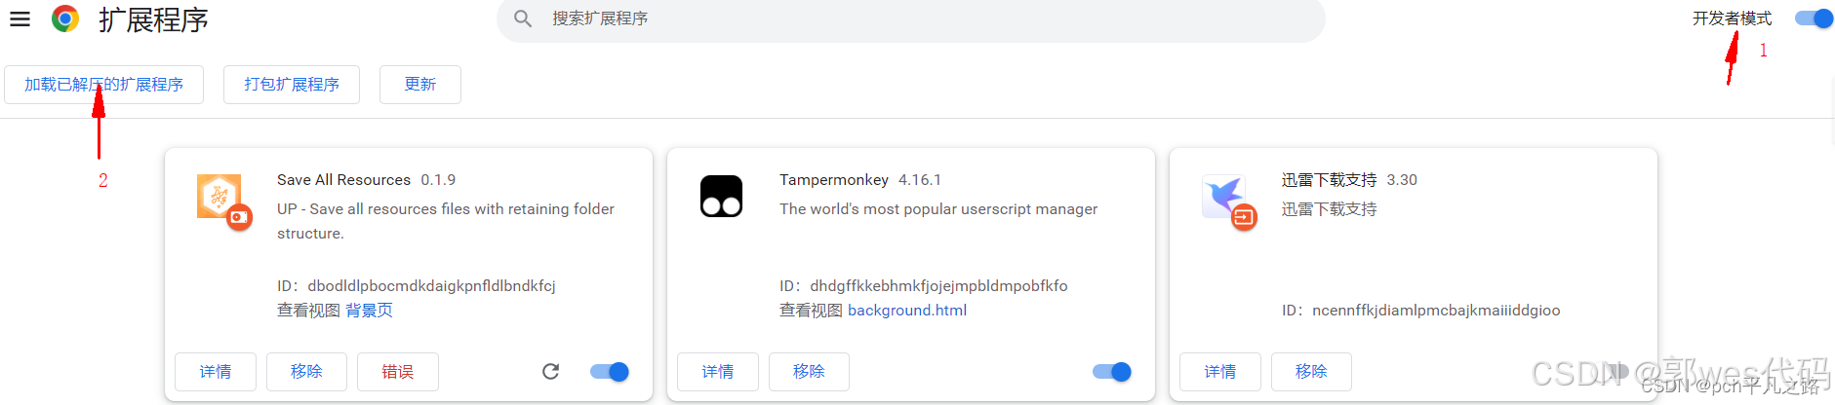1835x405 pixels.
Task: Disable the Tampermonkey toggle
Action: 1112,372
